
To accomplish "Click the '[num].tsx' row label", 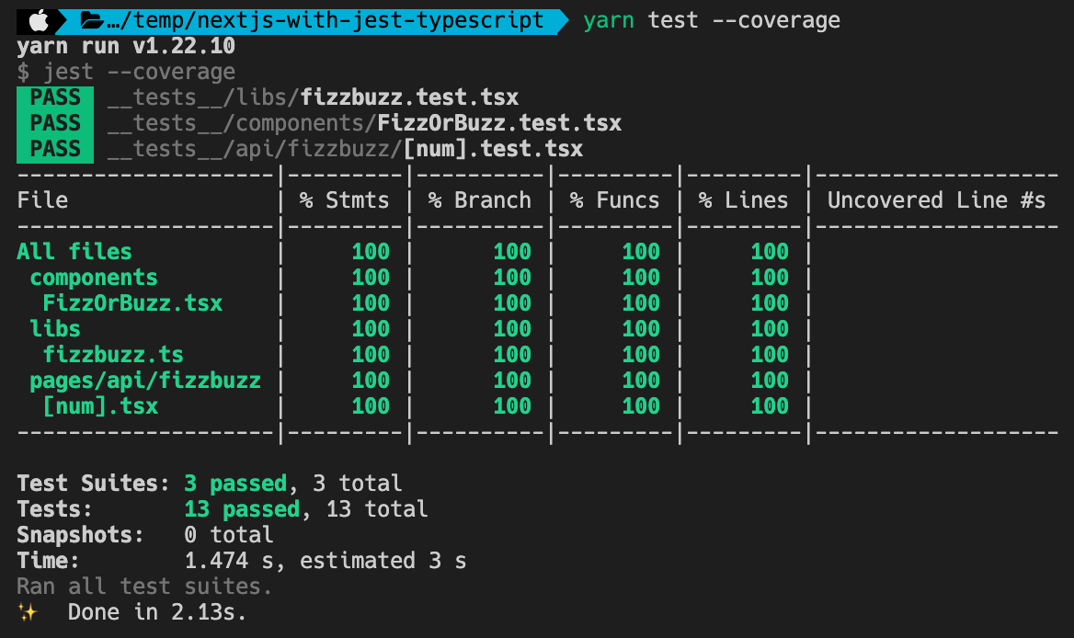I will [x=101, y=406].
